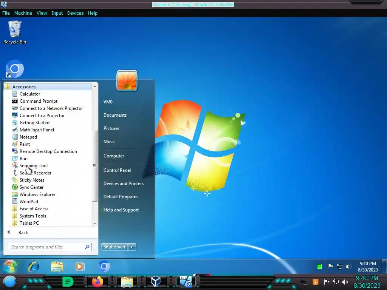Open Windows Explorer from Accessories
Screen dimensions: 387x290
click(37, 194)
